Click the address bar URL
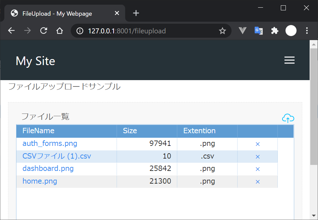318x220 pixels. click(x=127, y=31)
